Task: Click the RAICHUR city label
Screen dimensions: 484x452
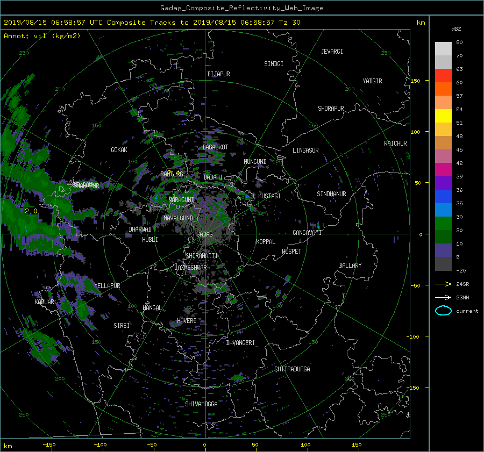Action: [395, 144]
